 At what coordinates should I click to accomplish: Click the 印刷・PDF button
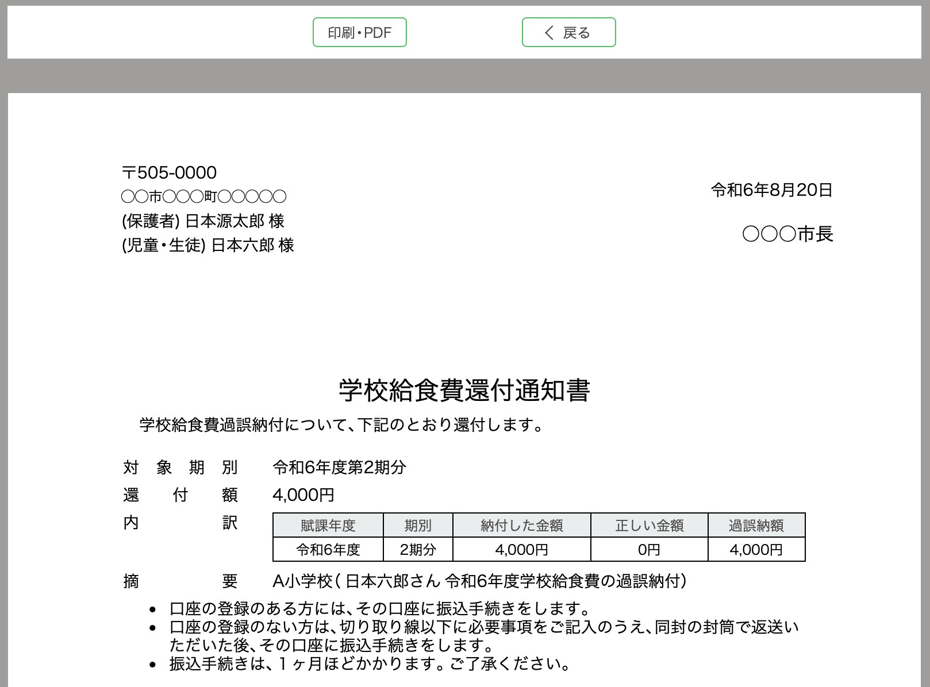pyautogui.click(x=359, y=33)
